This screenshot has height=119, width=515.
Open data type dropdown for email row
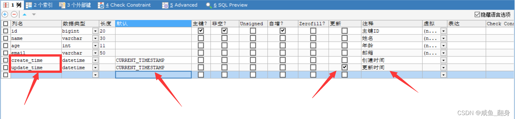pos(95,53)
